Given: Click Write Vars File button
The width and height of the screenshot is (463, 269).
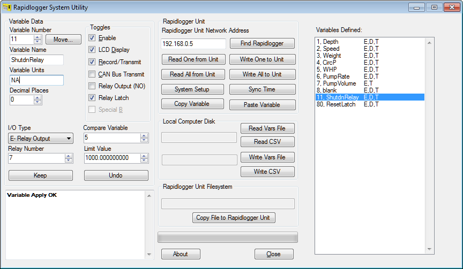Looking at the screenshot, I should point(267,157).
